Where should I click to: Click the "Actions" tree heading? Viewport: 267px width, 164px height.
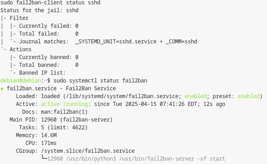coord(21,49)
